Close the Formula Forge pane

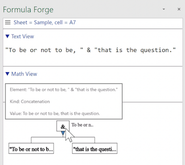click(x=179, y=9)
